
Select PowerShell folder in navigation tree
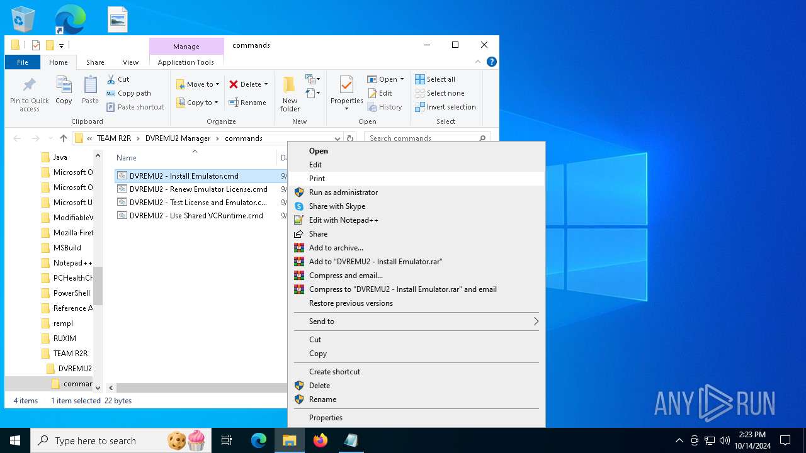tap(67, 293)
